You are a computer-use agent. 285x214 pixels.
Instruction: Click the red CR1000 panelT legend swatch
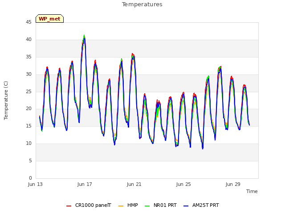coord(69,206)
